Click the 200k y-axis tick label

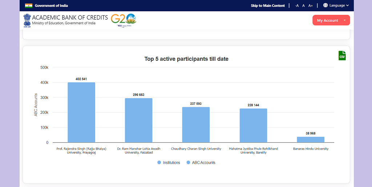click(x=44, y=113)
